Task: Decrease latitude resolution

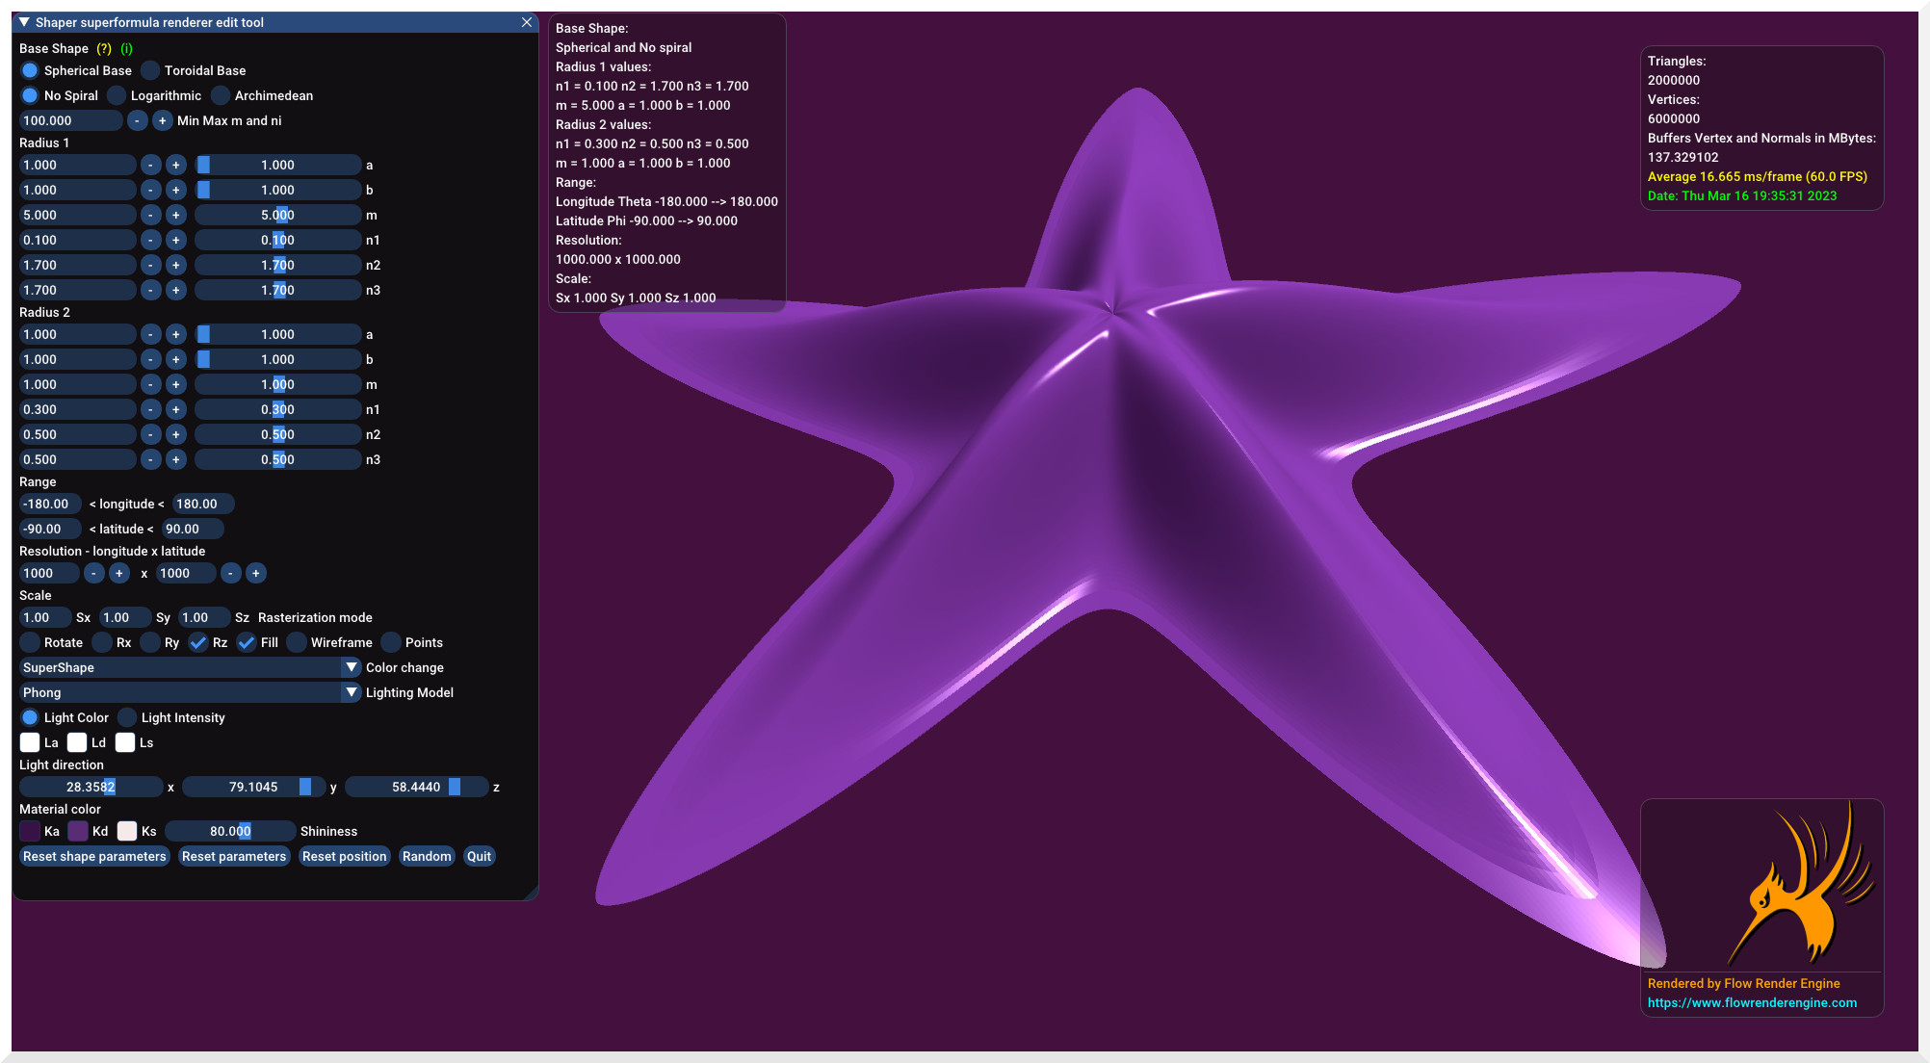Action: (x=231, y=573)
